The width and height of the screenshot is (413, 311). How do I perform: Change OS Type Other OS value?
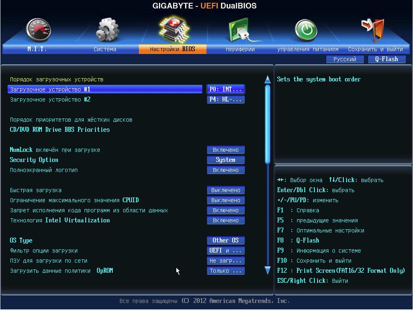pos(226,241)
